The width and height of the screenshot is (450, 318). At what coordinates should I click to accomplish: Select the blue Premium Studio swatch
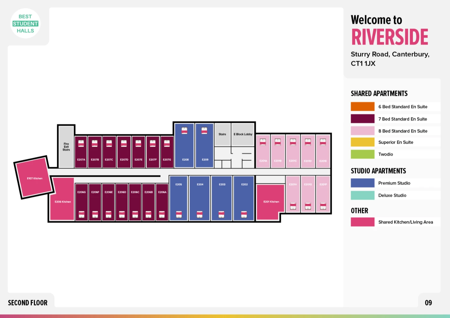coord(363,183)
